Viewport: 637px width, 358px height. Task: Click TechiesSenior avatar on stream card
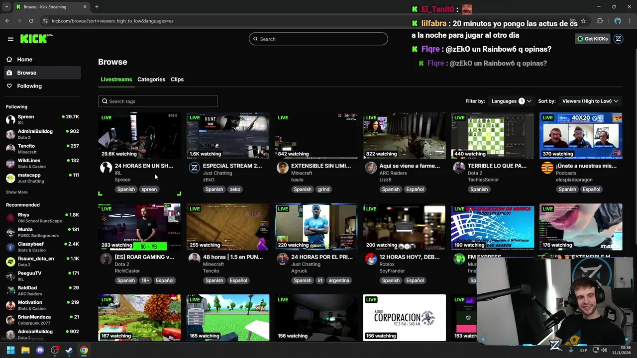(x=459, y=168)
